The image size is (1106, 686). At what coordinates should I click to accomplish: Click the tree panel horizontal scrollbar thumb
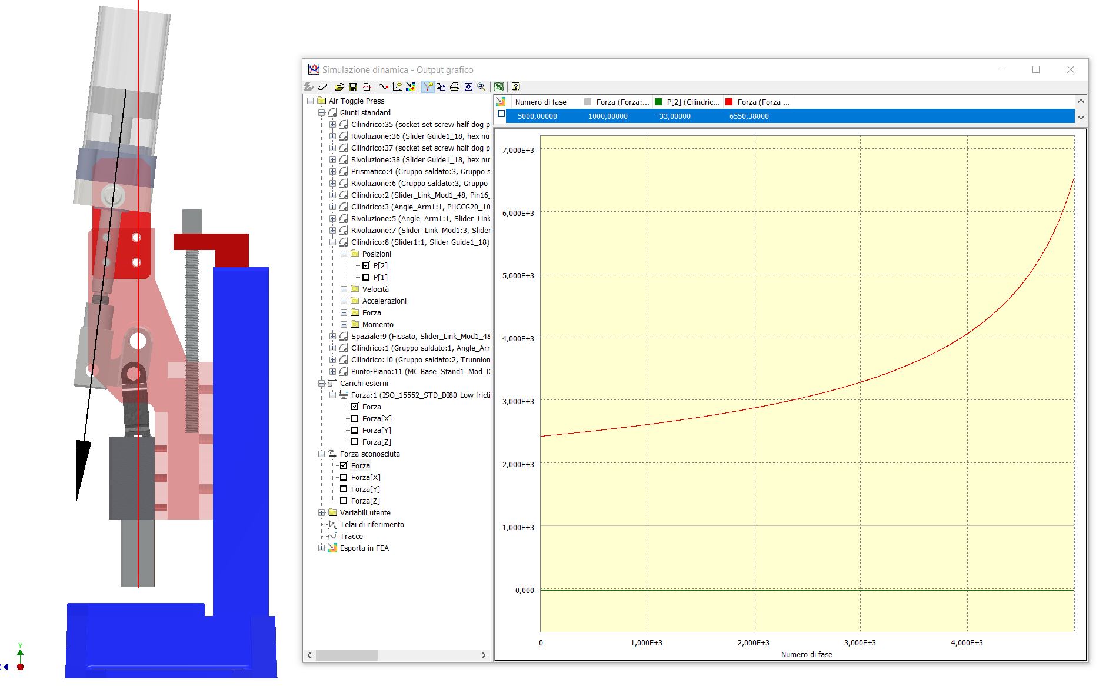click(x=347, y=655)
